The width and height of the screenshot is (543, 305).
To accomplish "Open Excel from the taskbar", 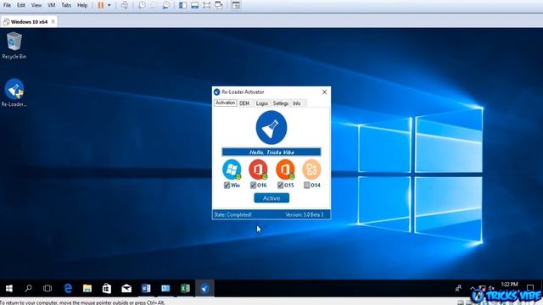I will [x=185, y=288].
